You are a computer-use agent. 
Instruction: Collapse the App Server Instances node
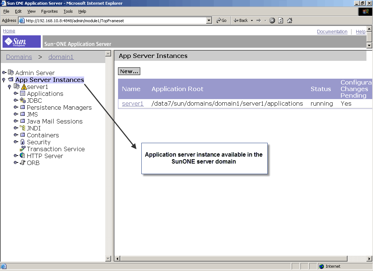(x=4, y=80)
